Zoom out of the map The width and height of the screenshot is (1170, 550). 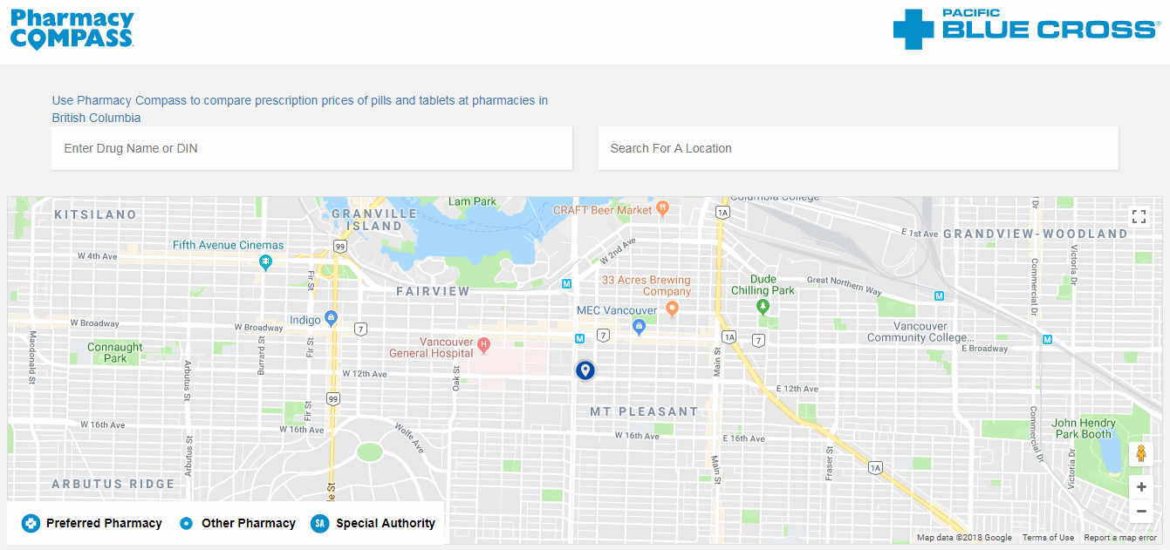tap(1140, 511)
